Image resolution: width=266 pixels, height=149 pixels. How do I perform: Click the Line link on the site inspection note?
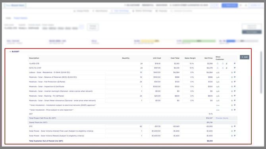click(218, 110)
